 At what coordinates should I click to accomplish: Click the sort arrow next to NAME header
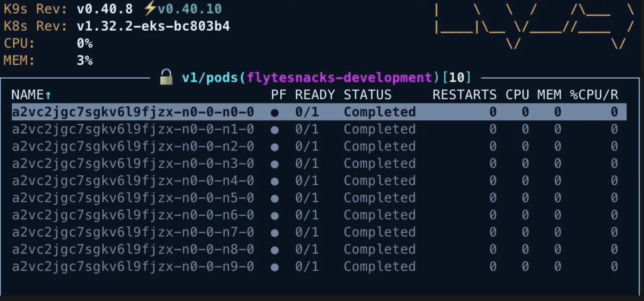48,95
